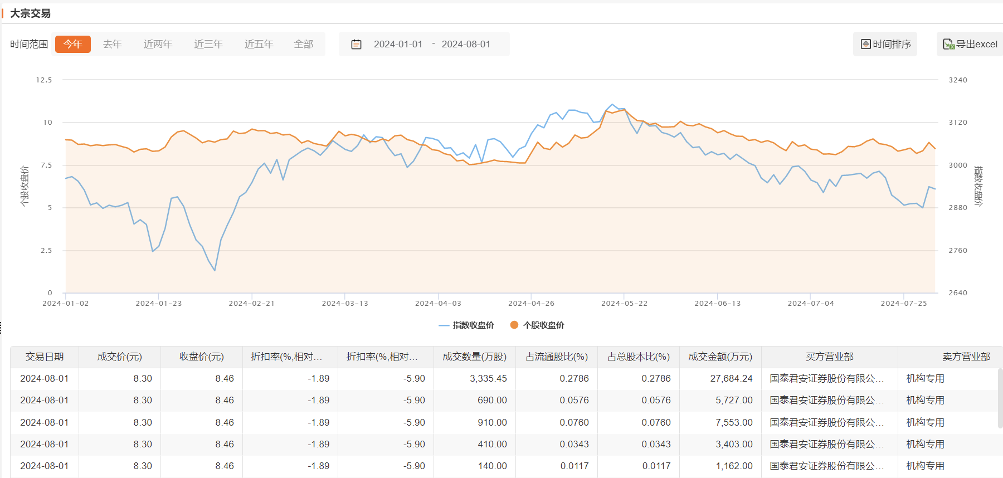Toggle the 指数收盘价 legend series
The width and height of the screenshot is (1003, 478).
click(x=466, y=325)
